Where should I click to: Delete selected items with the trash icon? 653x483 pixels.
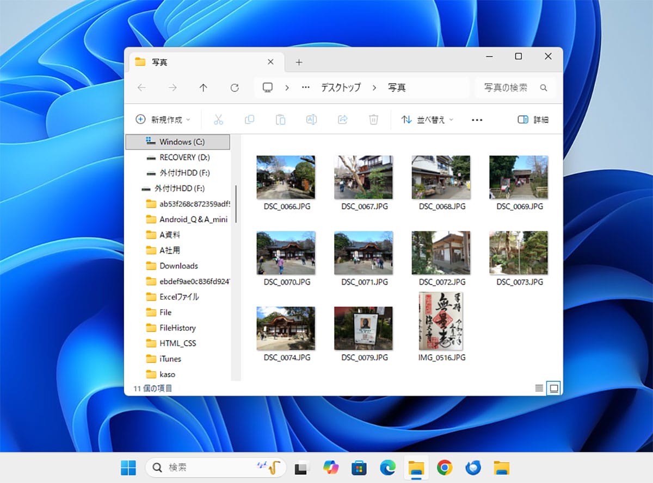pos(373,119)
